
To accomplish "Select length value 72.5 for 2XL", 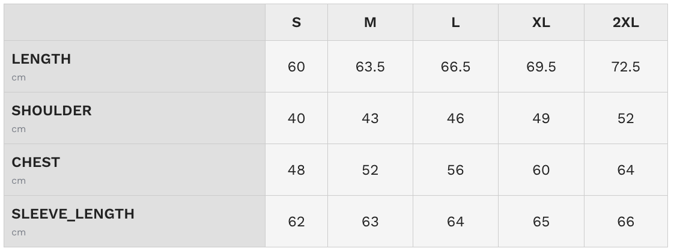I will (625, 67).
